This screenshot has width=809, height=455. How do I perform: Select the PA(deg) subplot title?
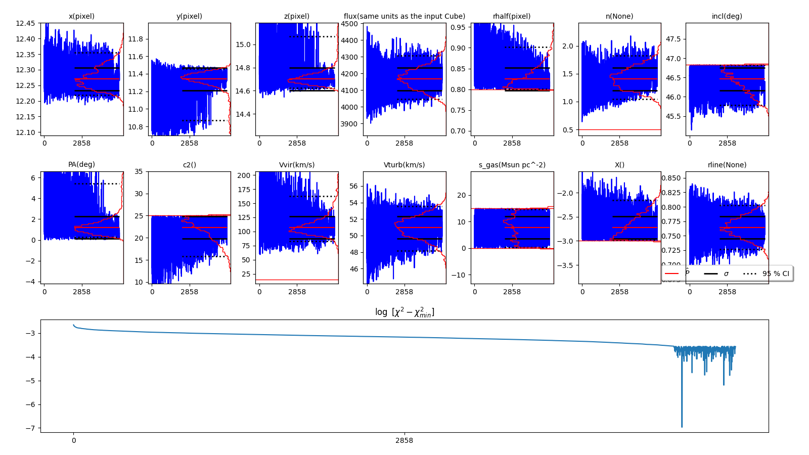(81, 165)
